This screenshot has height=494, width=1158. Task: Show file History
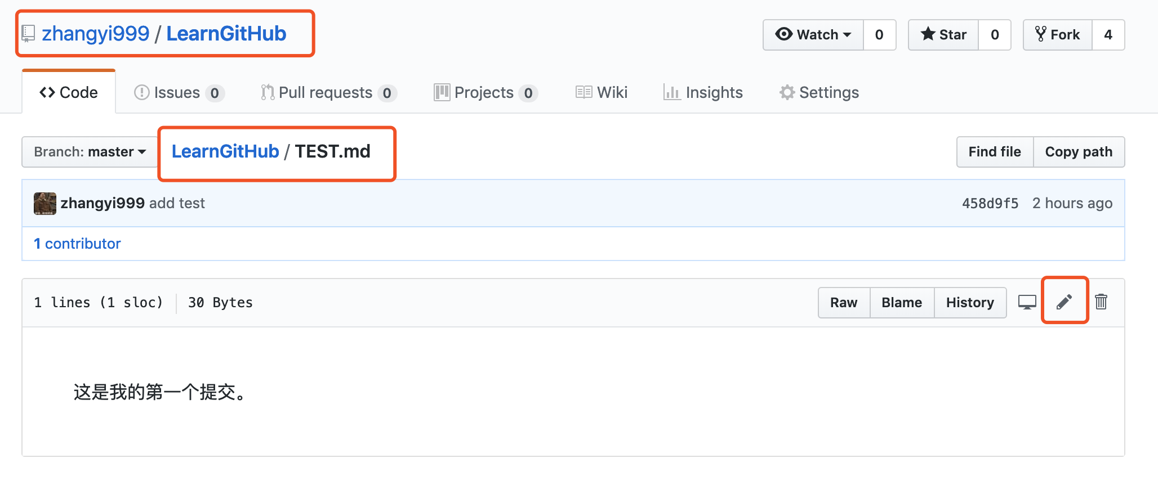click(x=970, y=303)
